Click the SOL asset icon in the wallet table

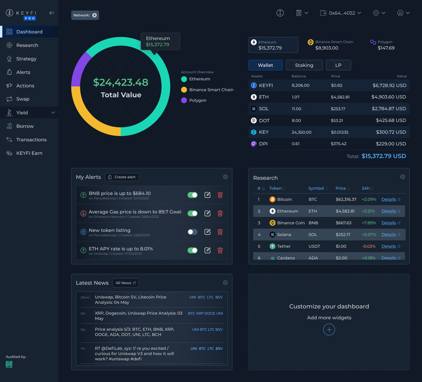point(254,109)
